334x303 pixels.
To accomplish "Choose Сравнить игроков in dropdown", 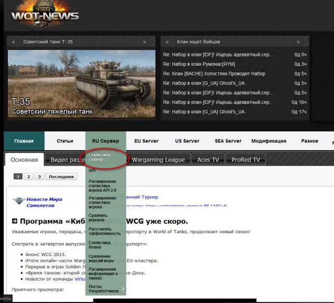I will pos(98,217).
